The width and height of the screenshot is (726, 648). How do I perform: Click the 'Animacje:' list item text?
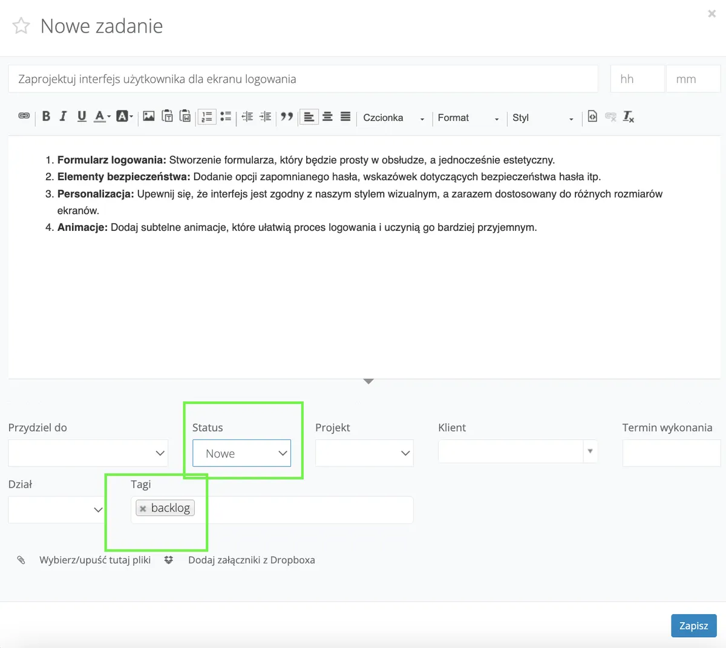pyautogui.click(x=82, y=228)
